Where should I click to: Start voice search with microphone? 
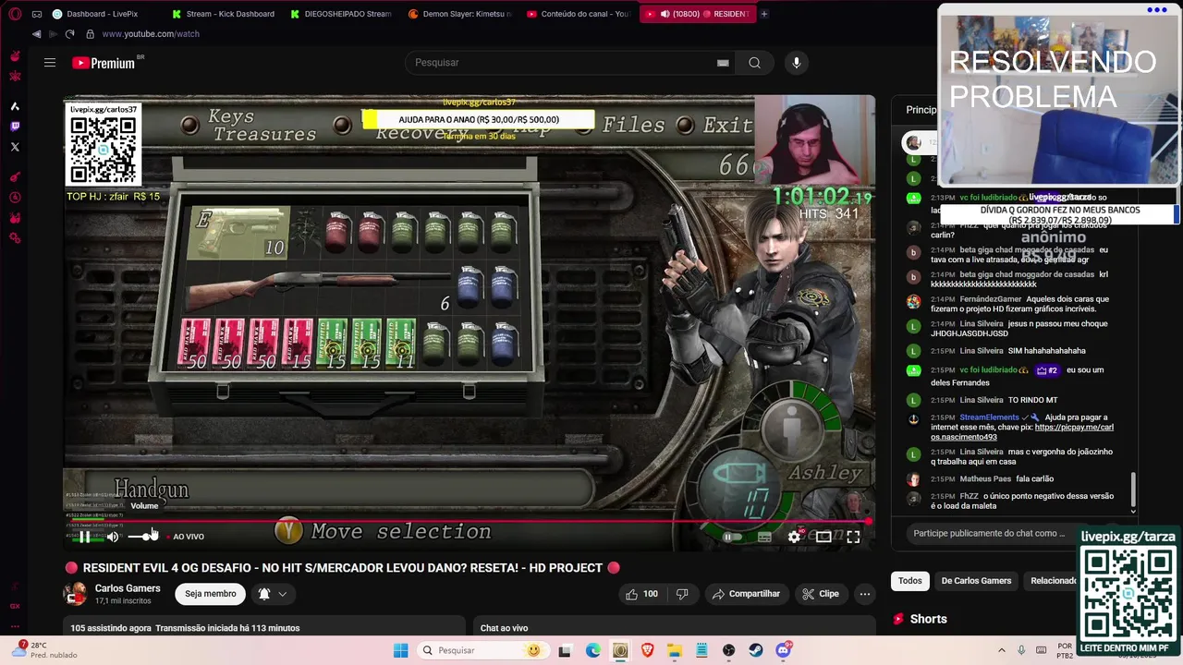point(797,63)
